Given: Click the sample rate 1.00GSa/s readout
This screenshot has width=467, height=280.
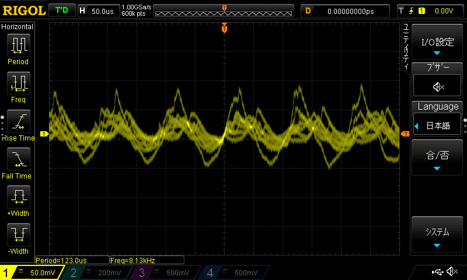Looking at the screenshot, I should pos(137,7).
